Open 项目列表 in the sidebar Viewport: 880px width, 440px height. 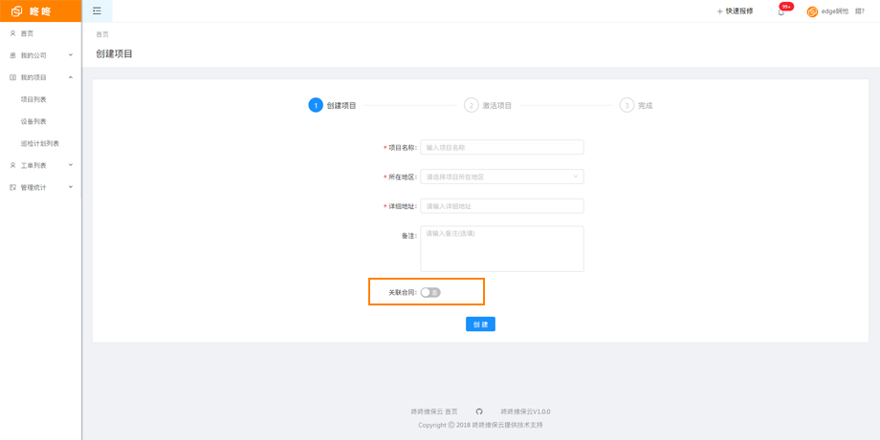tap(33, 99)
